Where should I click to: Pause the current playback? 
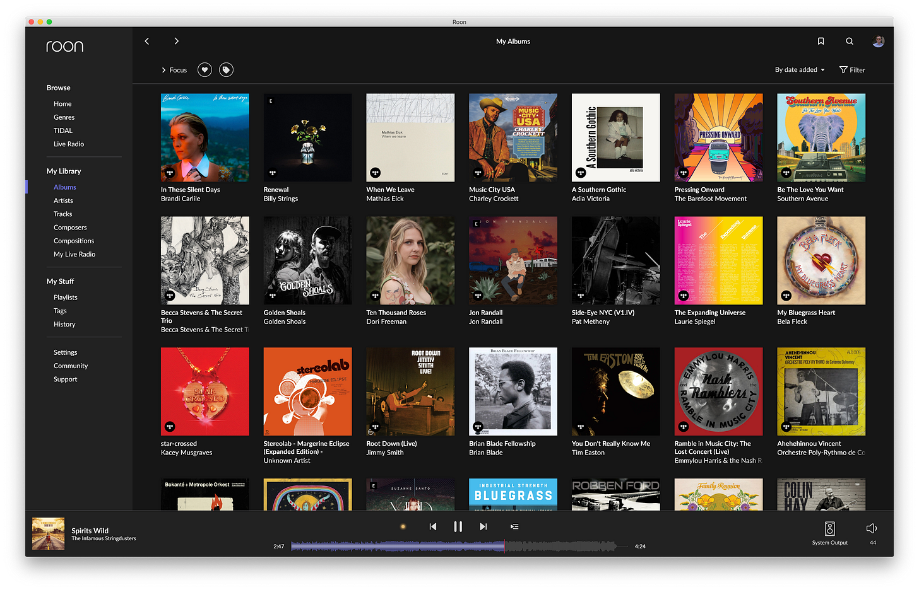[x=458, y=526]
